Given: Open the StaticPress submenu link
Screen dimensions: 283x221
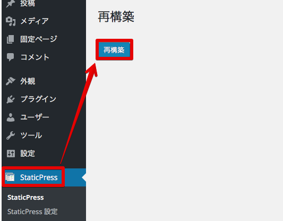Looking at the screenshot, I should click(25, 197).
